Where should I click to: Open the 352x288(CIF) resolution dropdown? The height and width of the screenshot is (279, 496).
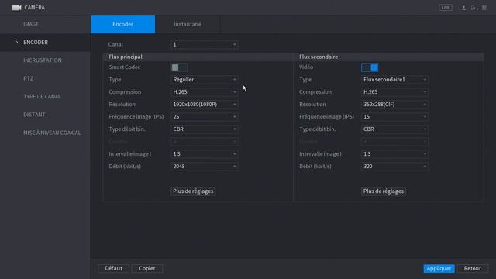click(x=394, y=105)
